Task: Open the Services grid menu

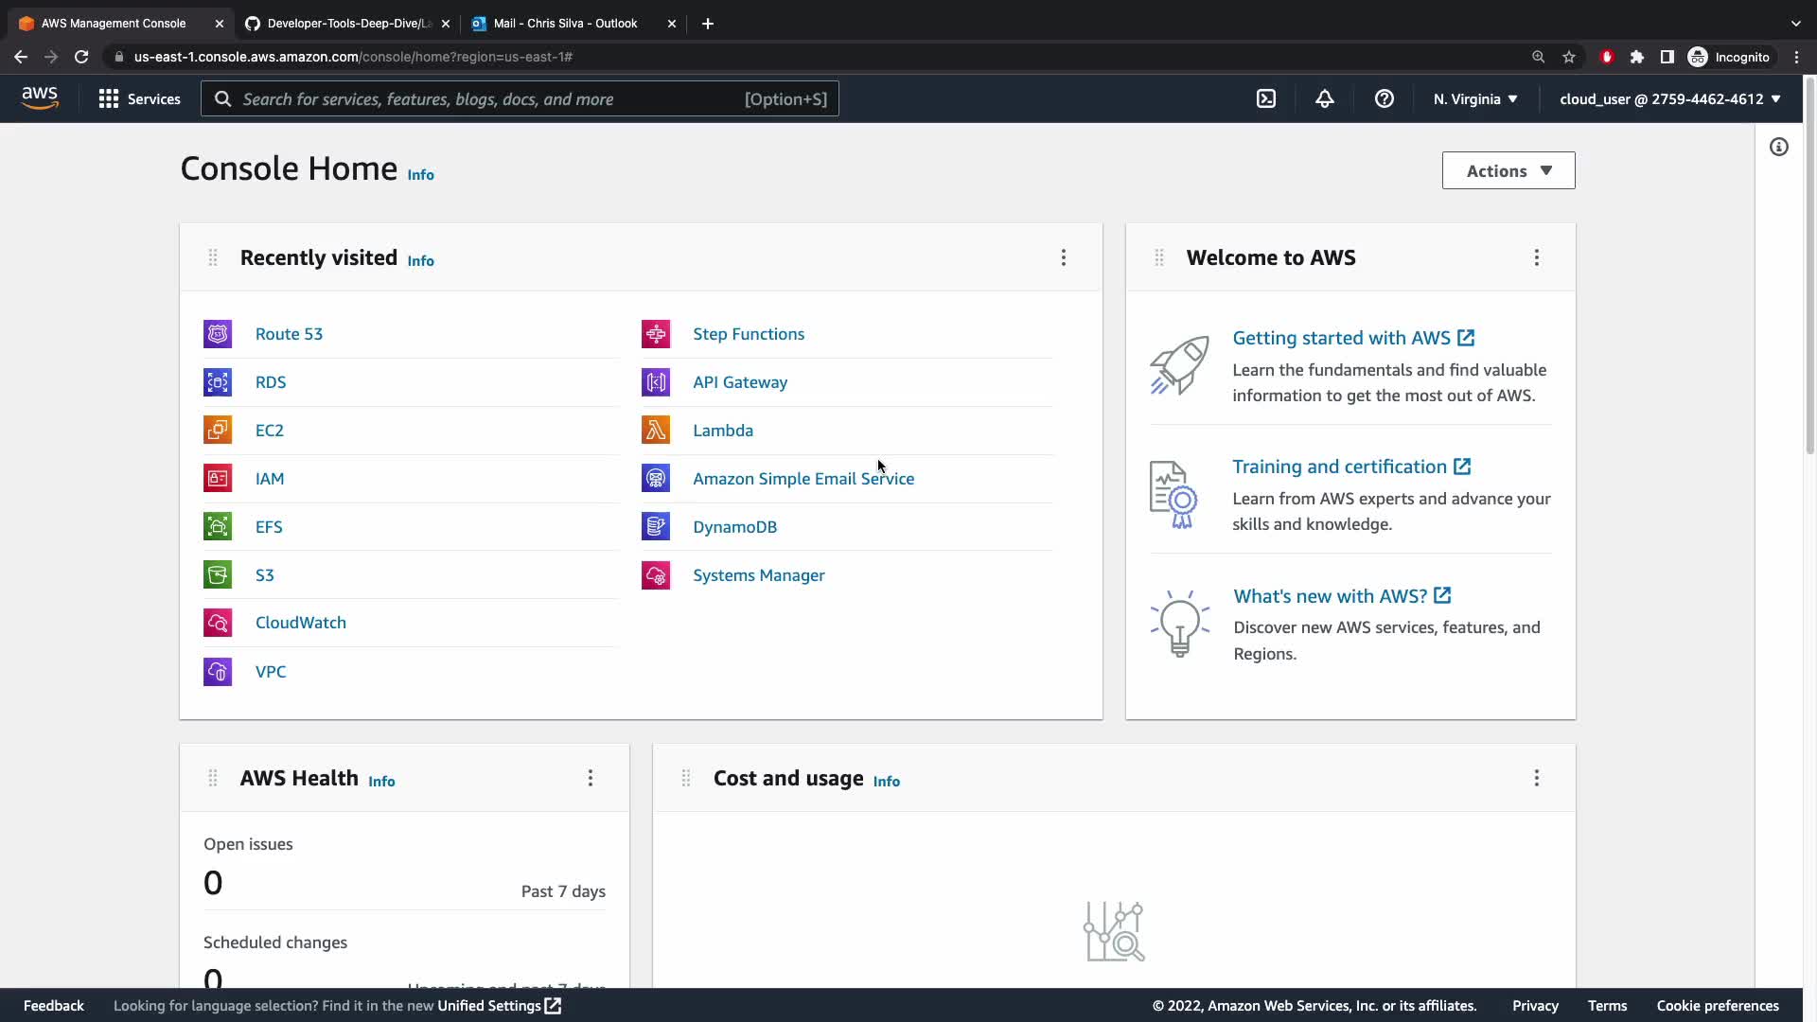Action: [x=139, y=99]
